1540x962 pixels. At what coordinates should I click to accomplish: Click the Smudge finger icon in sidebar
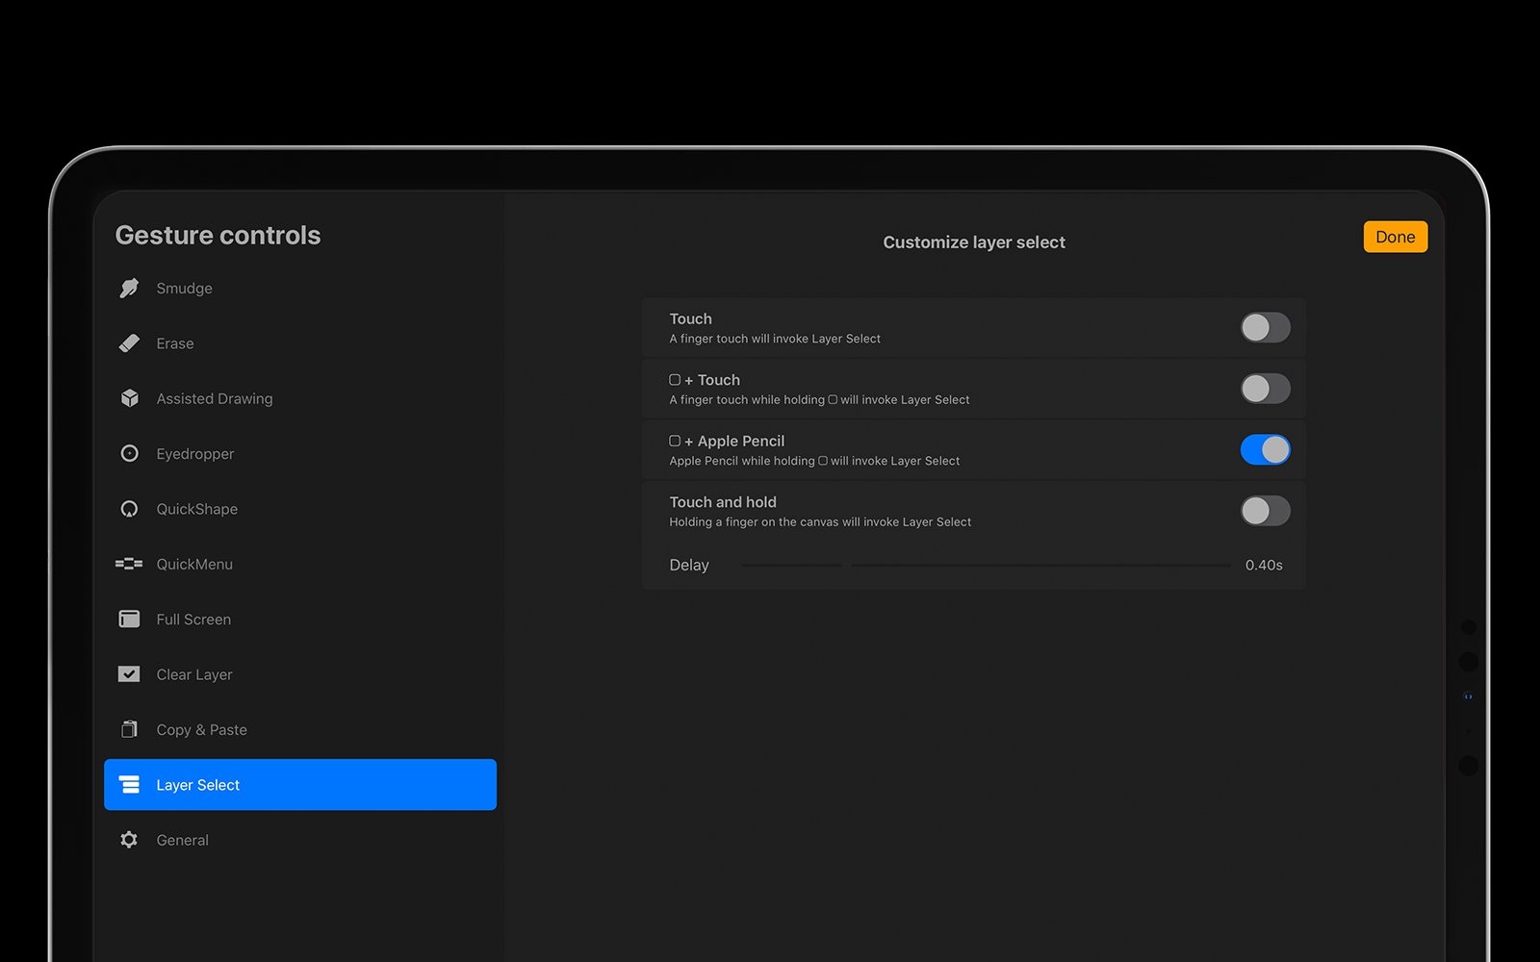pos(129,289)
